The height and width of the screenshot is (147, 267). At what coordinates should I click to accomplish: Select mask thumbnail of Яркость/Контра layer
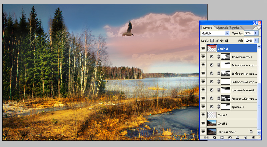point(226,98)
